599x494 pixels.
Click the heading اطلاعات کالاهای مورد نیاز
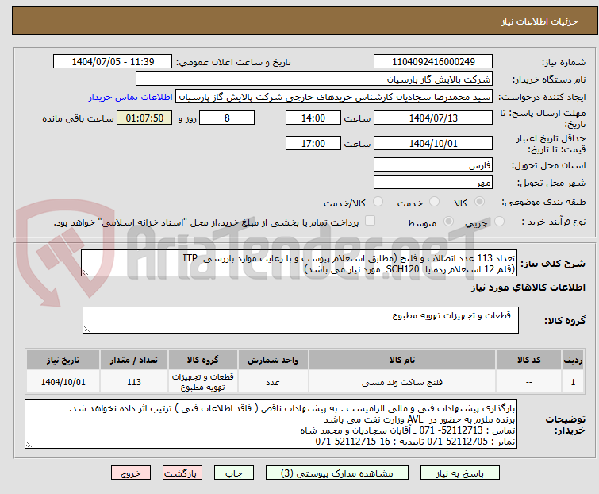point(528,288)
